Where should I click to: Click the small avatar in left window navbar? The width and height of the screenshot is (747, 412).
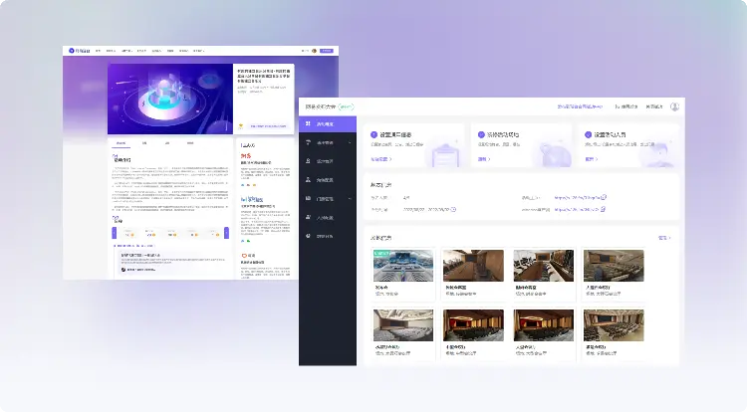click(314, 51)
